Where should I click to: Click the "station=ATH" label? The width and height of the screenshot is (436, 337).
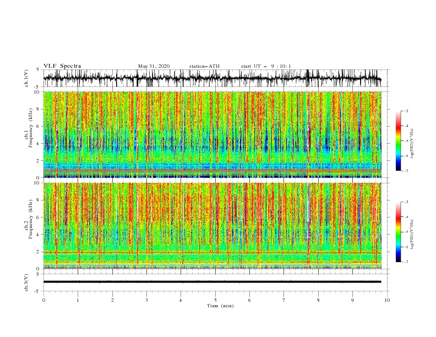[204, 66]
